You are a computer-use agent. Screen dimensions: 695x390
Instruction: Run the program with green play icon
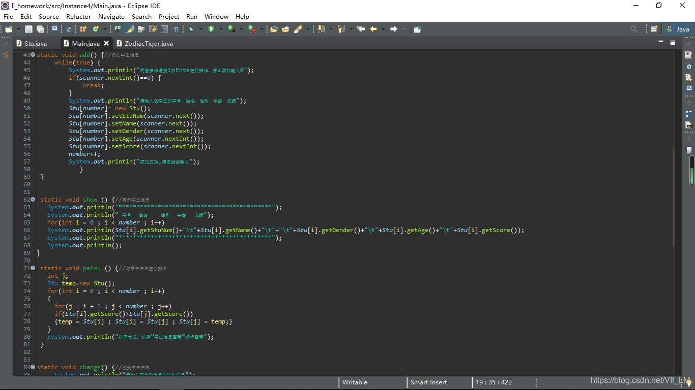click(211, 29)
